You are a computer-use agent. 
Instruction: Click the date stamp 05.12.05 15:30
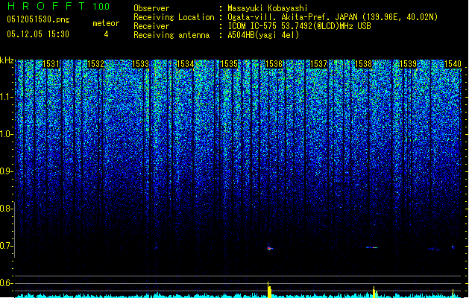pos(38,34)
